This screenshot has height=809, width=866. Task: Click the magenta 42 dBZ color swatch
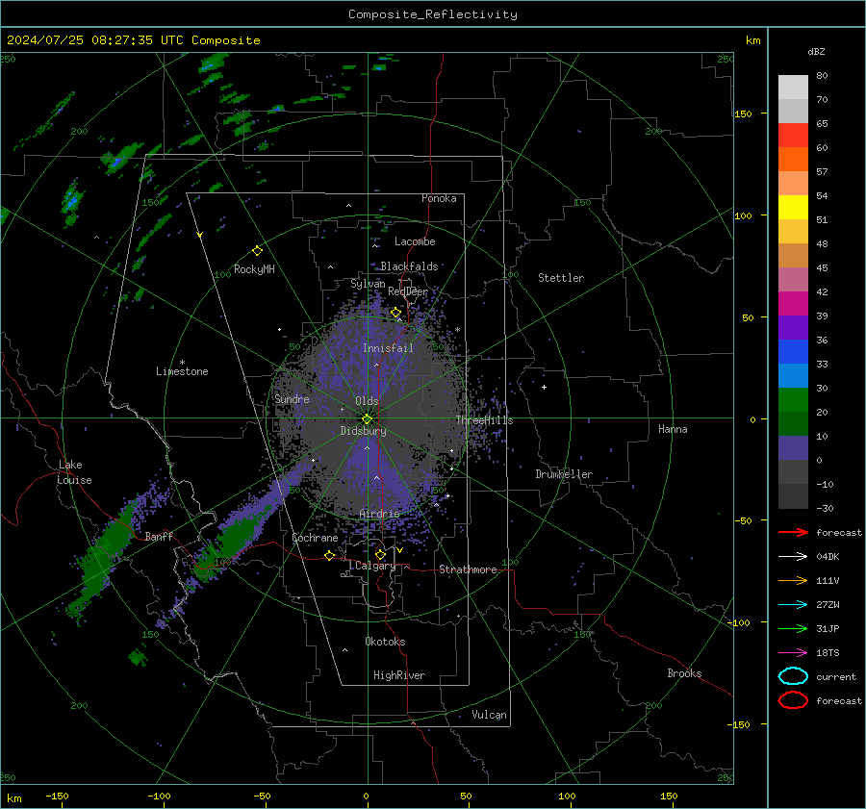point(793,304)
